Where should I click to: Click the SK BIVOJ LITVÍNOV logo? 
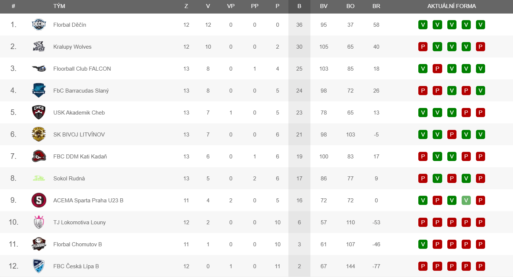tap(39, 134)
